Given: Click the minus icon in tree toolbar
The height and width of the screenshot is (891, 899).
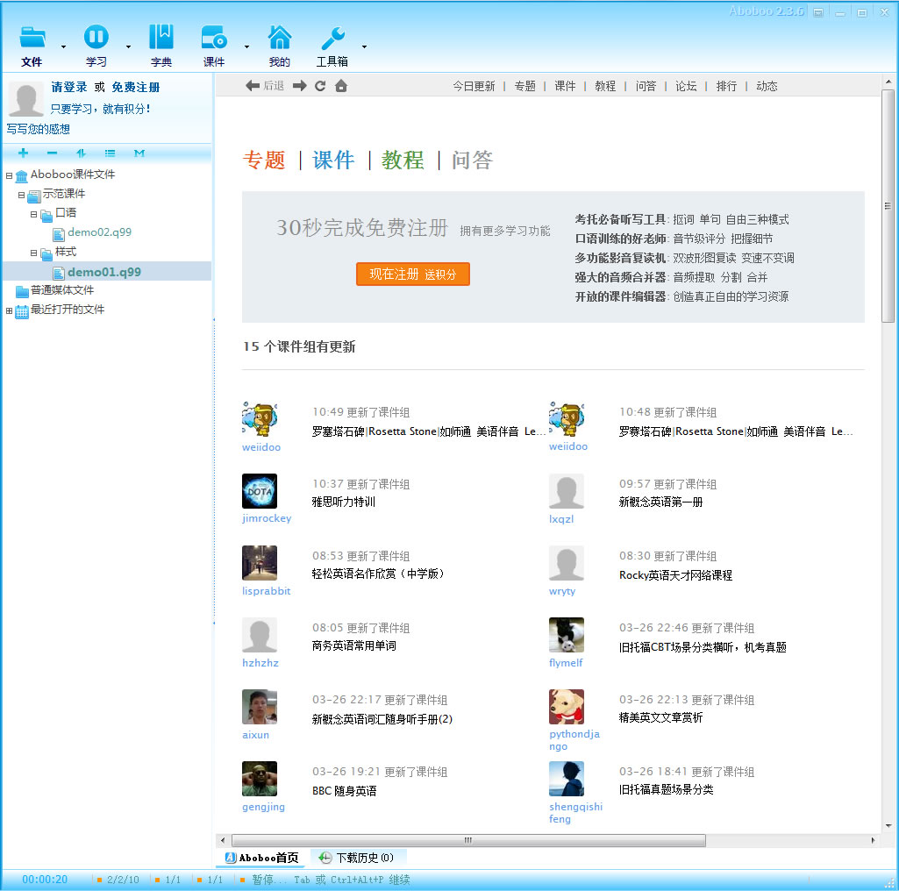Looking at the screenshot, I should pyautogui.click(x=52, y=153).
